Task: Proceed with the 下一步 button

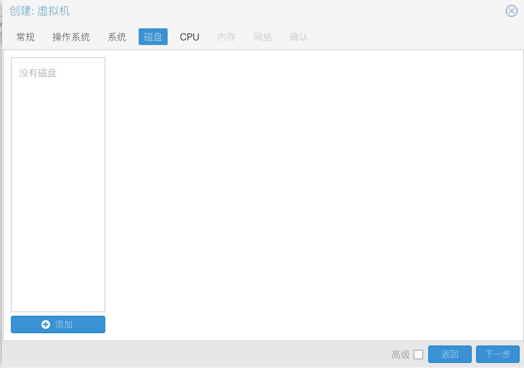Action: 498,354
